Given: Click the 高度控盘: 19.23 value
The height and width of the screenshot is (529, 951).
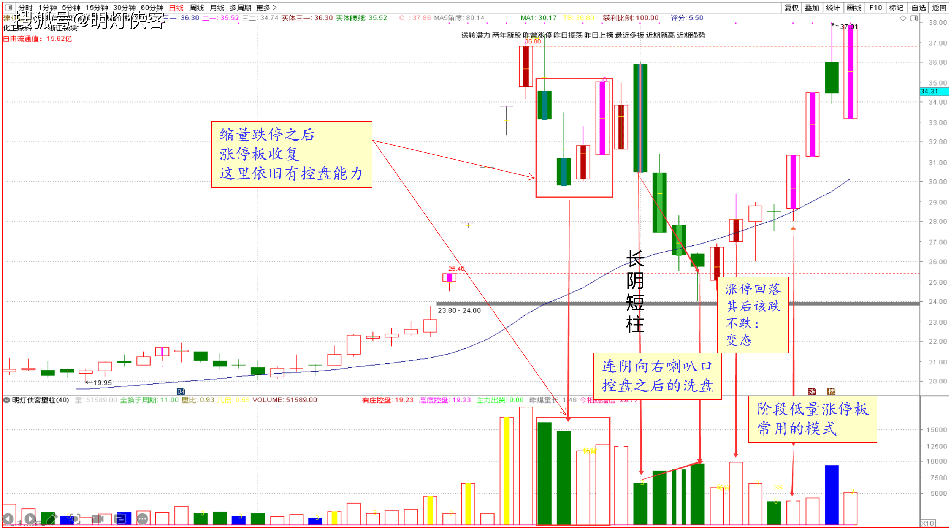Looking at the screenshot, I should pos(445,400).
